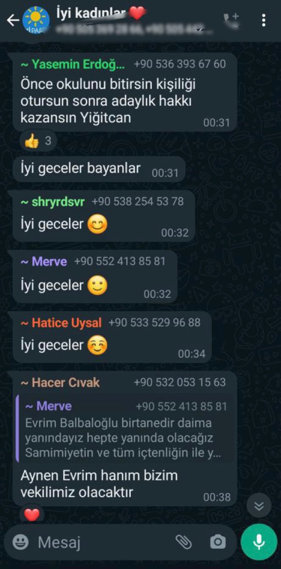The image size is (281, 569).
Task: Open the three-dot options menu
Action: (x=263, y=20)
